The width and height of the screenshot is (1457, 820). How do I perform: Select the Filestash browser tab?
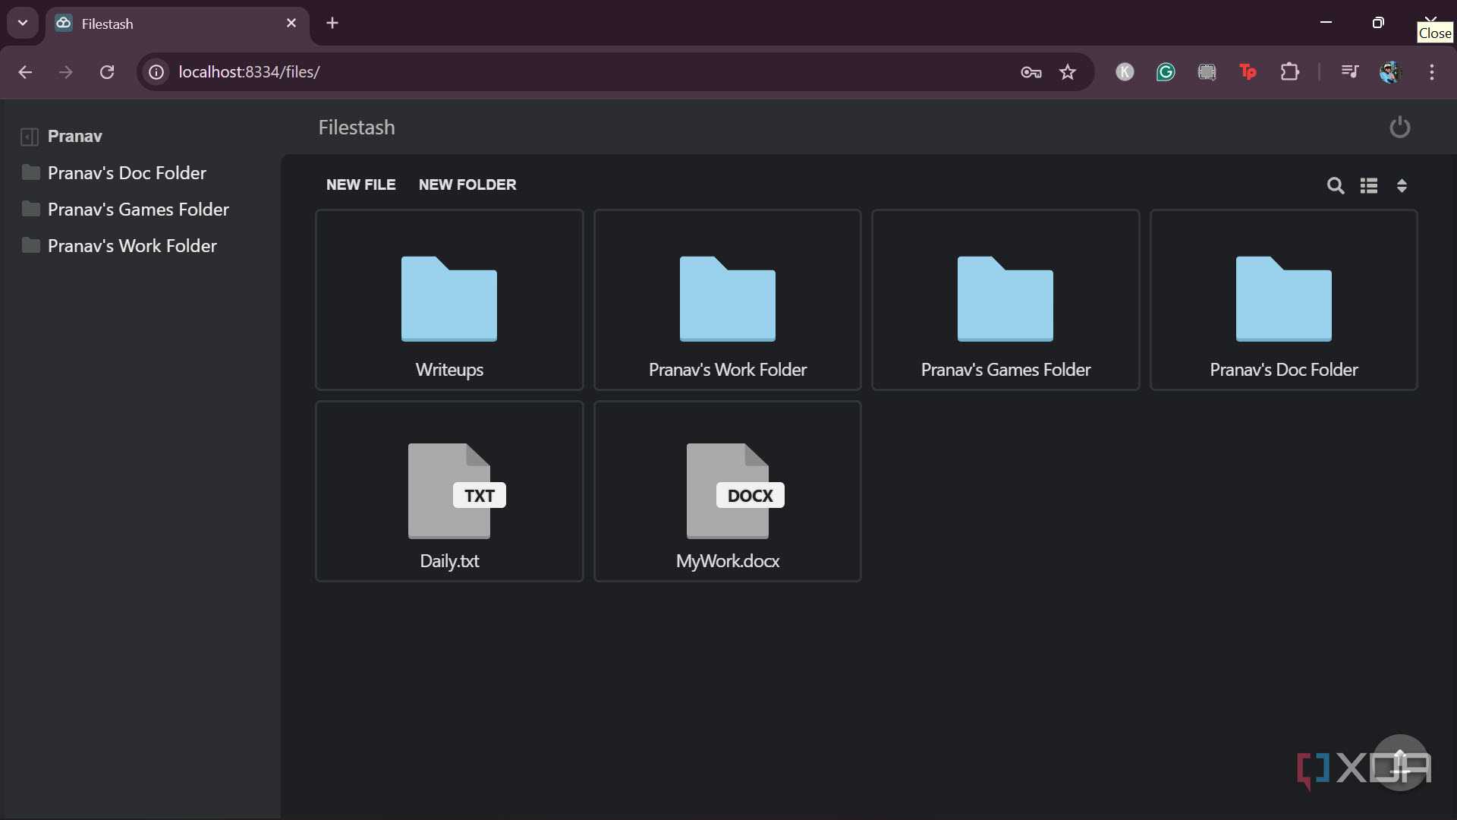(x=177, y=24)
